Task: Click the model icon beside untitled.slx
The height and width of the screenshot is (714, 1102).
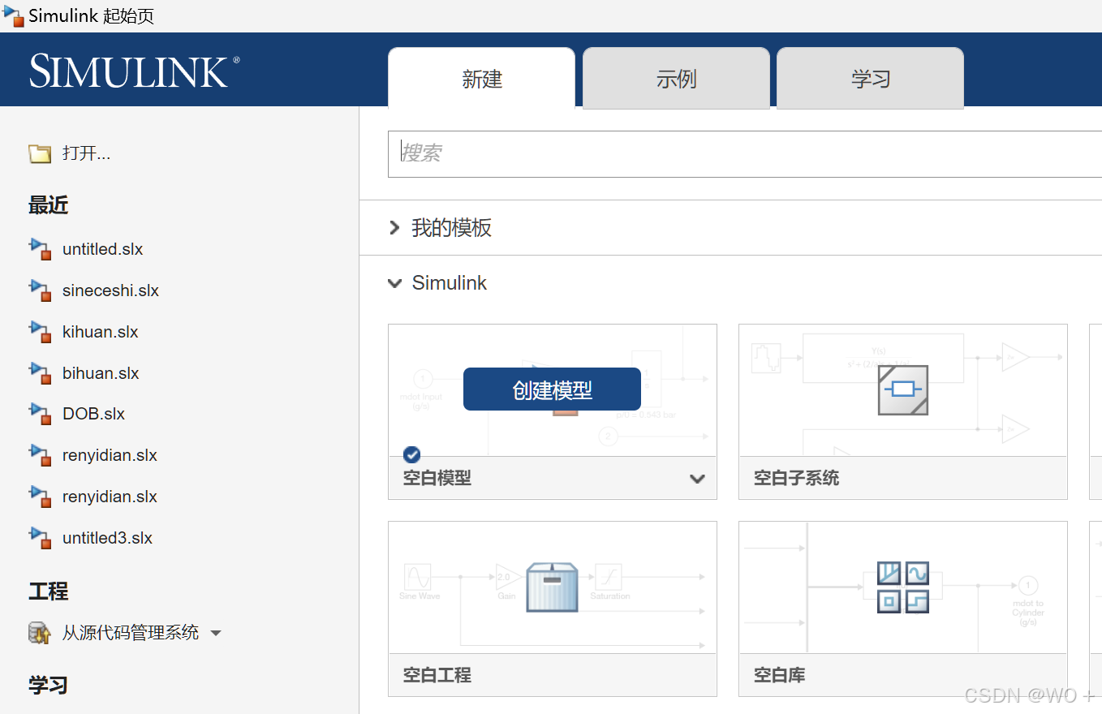Action: [x=41, y=249]
